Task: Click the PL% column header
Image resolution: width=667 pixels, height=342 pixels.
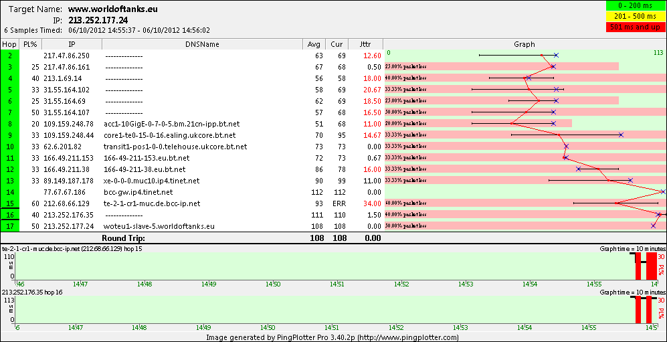Action: [x=30, y=44]
